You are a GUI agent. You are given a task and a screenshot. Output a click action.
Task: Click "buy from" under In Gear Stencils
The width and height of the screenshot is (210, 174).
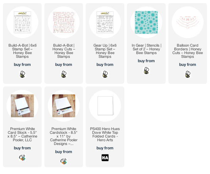click(146, 61)
